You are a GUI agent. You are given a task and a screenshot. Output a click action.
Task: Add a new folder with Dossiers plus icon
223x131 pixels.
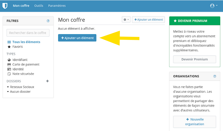pyautogui.click(x=47, y=81)
